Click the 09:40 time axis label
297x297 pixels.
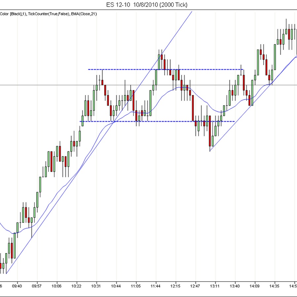[x=17, y=286]
